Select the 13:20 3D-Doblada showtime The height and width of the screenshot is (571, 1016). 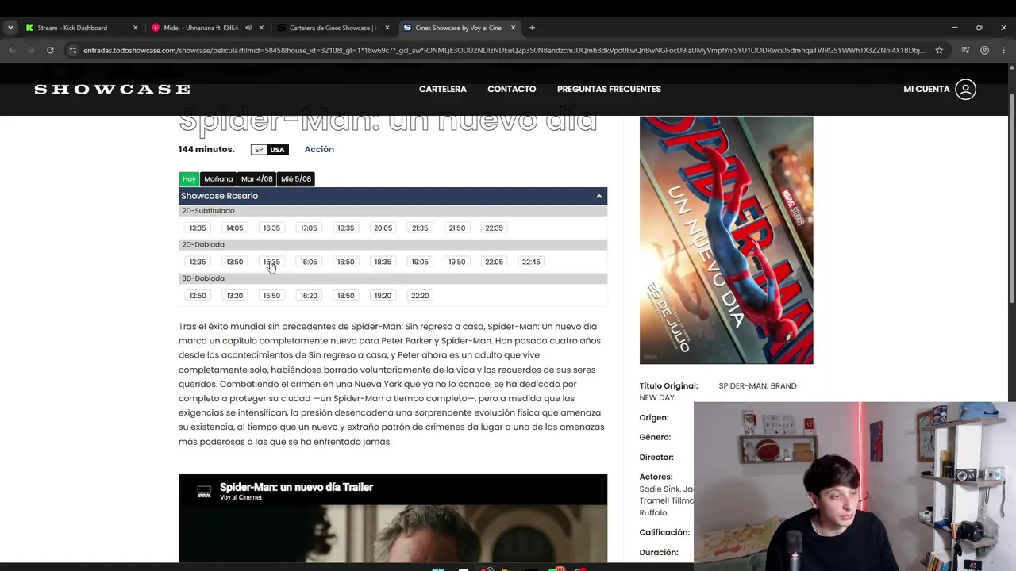pyautogui.click(x=235, y=296)
